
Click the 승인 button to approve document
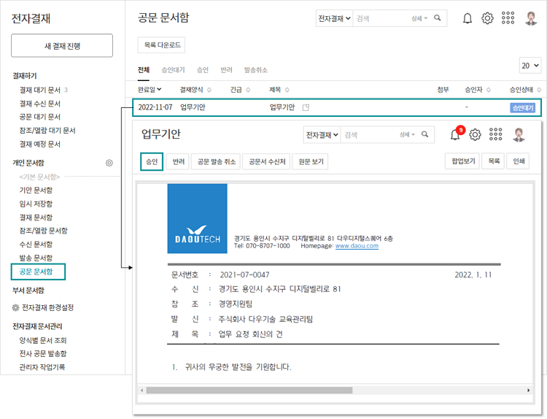[x=152, y=161]
